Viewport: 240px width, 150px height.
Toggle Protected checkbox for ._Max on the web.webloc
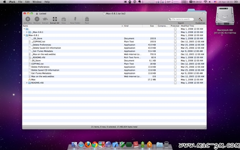click(x=175, y=54)
